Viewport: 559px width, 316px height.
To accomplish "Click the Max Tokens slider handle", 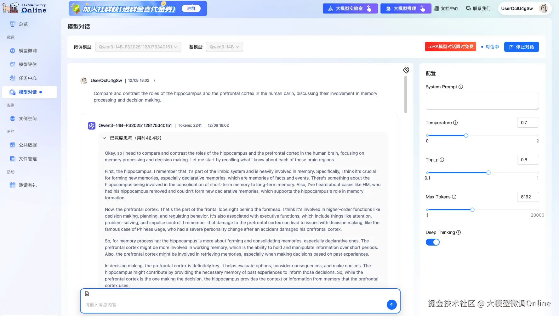I will coord(472,210).
